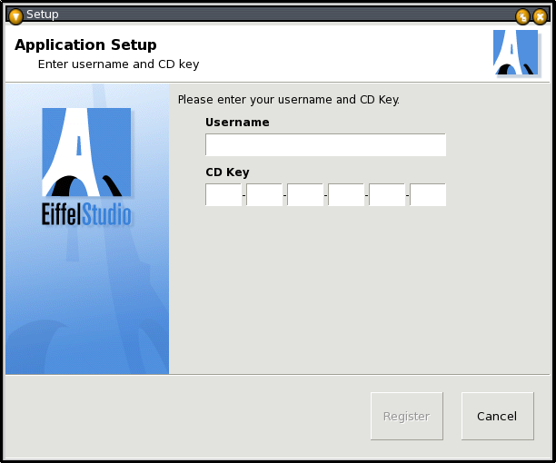556x463 pixels.
Task: Click the CD Key label
Action: [227, 172]
